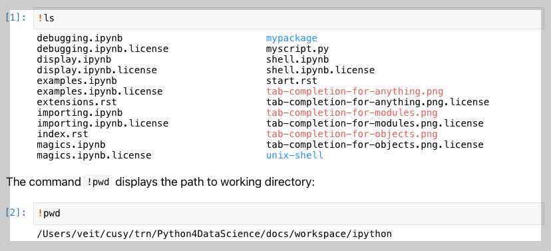Viewport: 551px width, 251px height.
Task: Click myscript.py file name
Action: click(297, 49)
